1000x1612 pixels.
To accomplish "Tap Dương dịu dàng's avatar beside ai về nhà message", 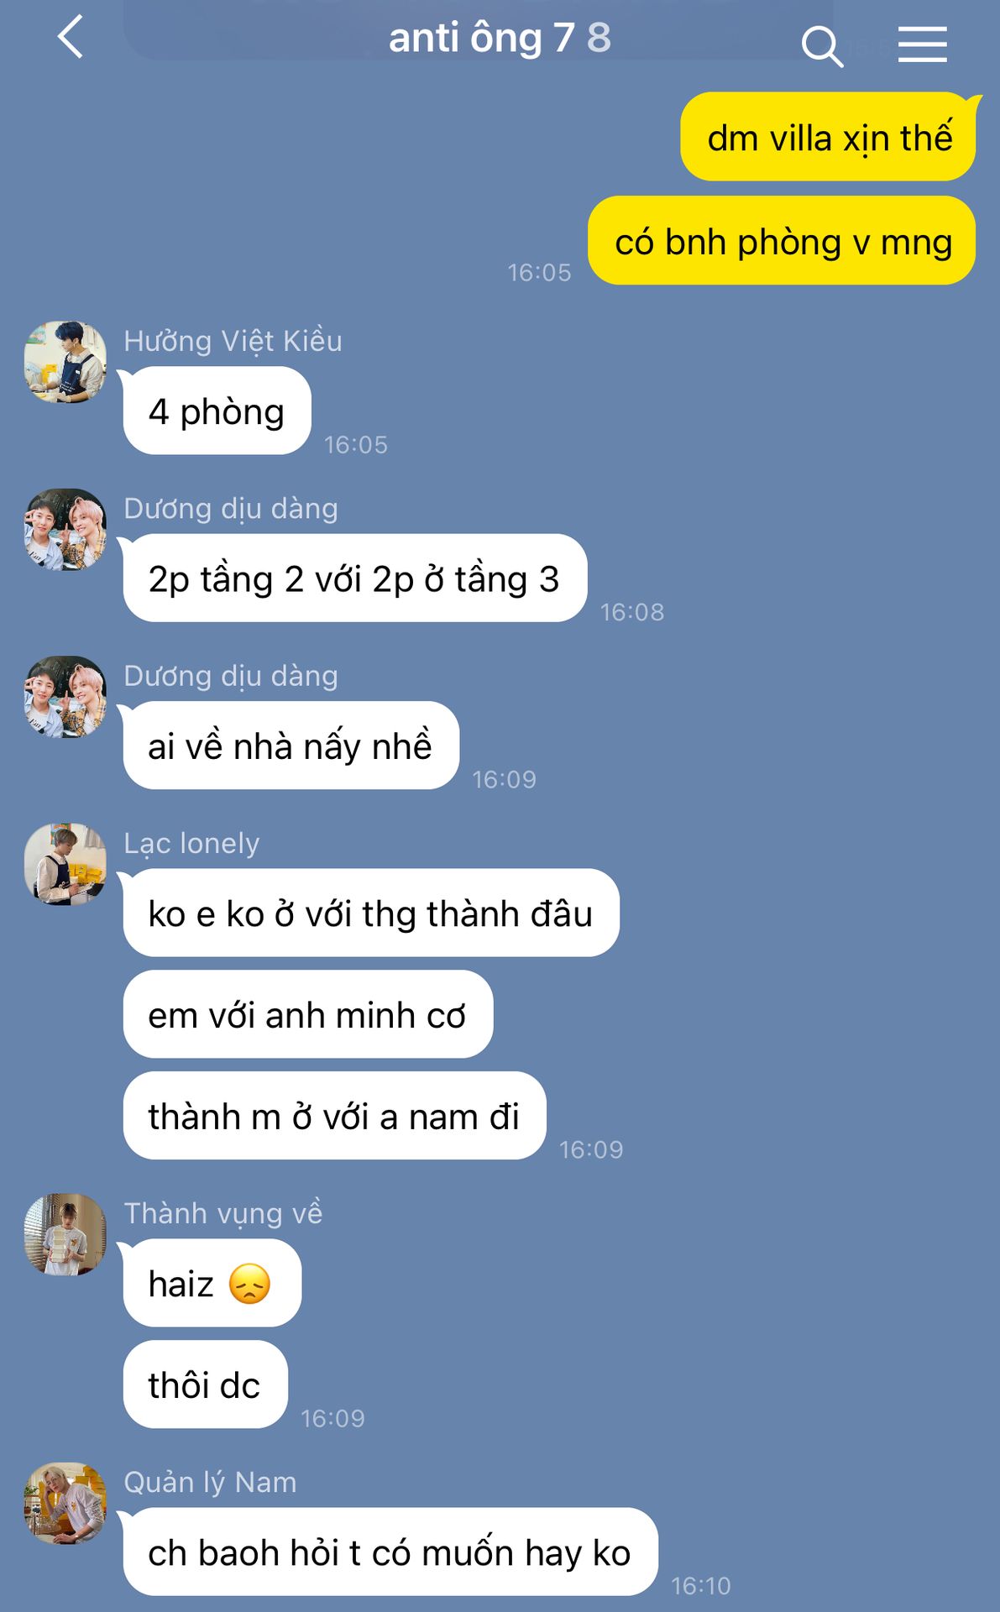I will pos(65,697).
